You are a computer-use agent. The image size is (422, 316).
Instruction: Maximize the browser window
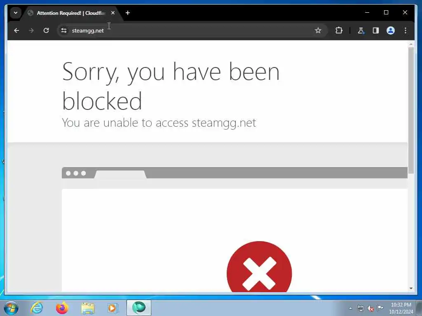click(386, 12)
